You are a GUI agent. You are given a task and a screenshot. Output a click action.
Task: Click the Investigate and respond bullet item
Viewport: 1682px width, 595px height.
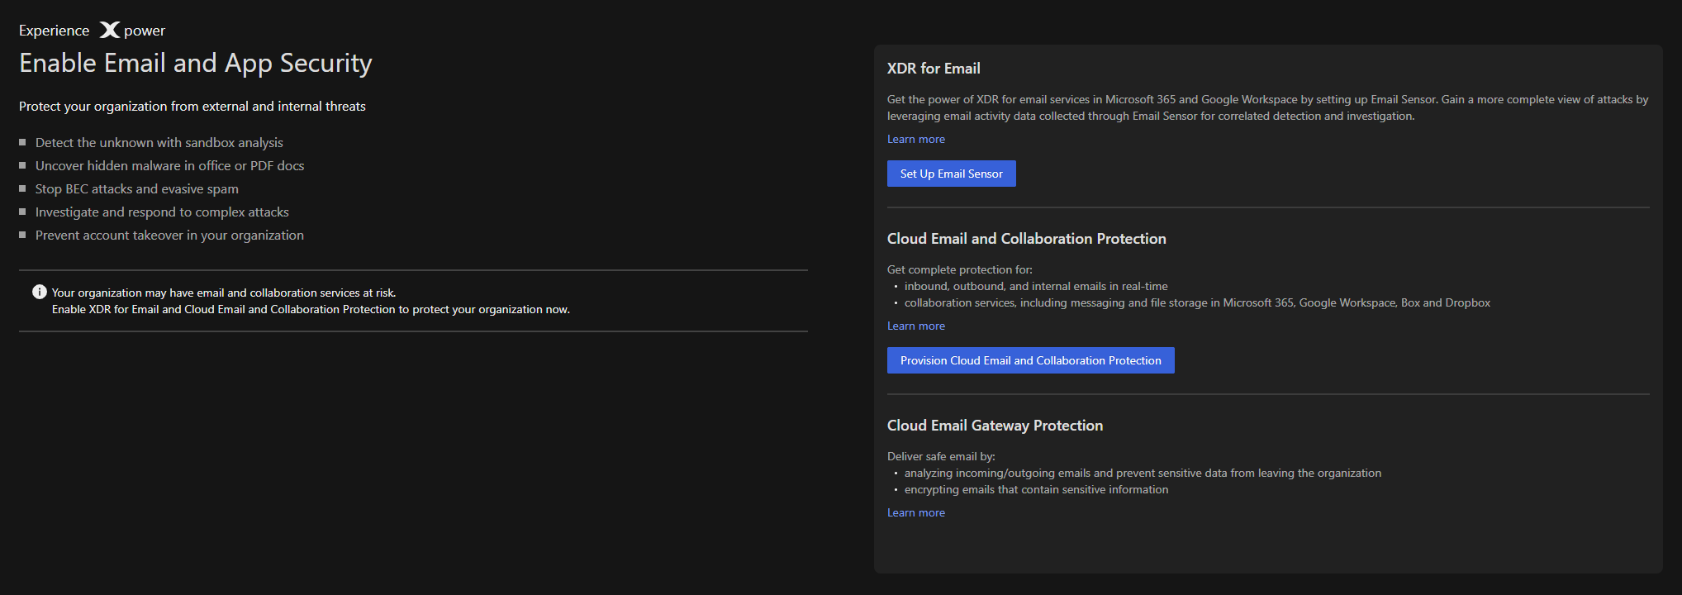[x=162, y=212]
